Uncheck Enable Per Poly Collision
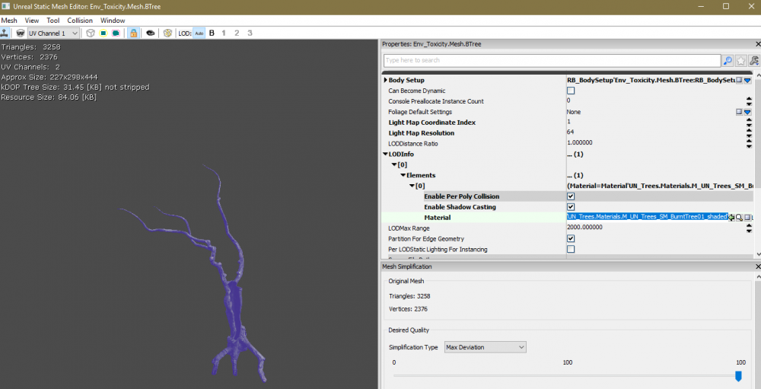The height and width of the screenshot is (389, 761). point(571,196)
